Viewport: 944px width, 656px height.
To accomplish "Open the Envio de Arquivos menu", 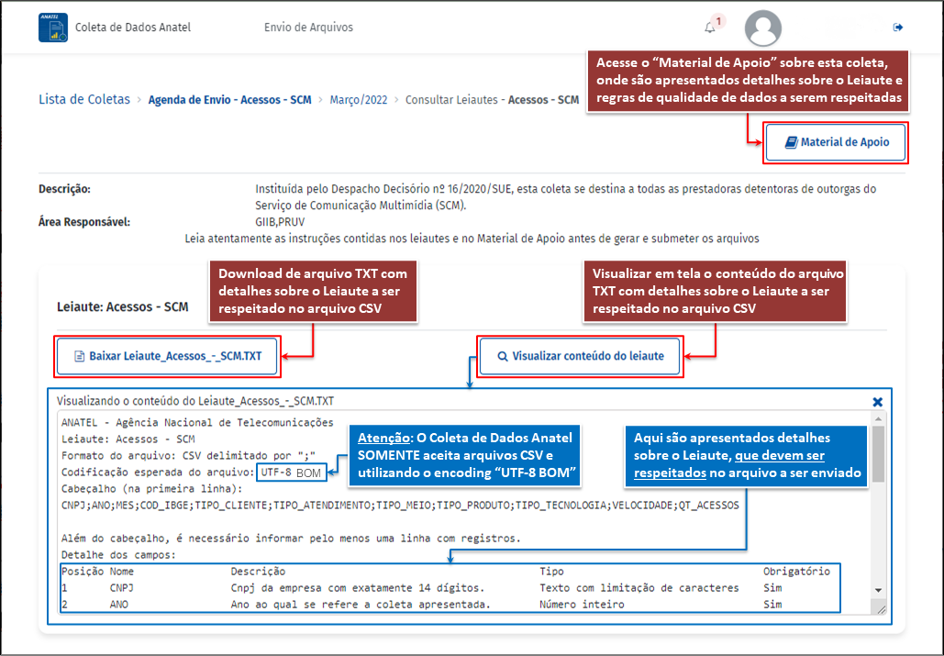I will pyautogui.click(x=308, y=28).
